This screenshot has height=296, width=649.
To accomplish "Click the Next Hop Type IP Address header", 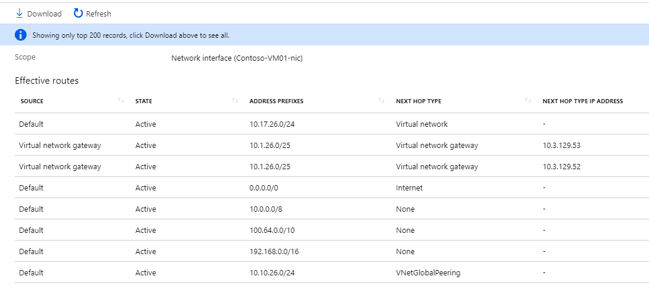I will [x=582, y=101].
